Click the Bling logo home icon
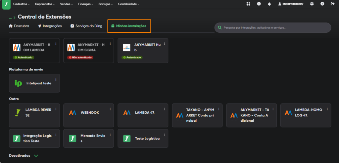The image size is (339, 163). 4,4
